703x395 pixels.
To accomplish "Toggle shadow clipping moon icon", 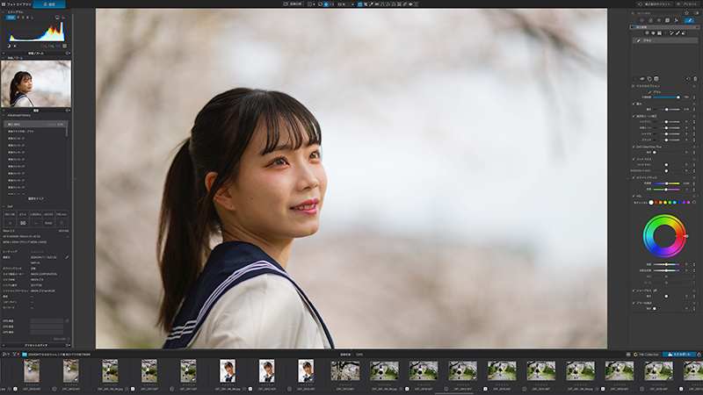I will [9, 47].
